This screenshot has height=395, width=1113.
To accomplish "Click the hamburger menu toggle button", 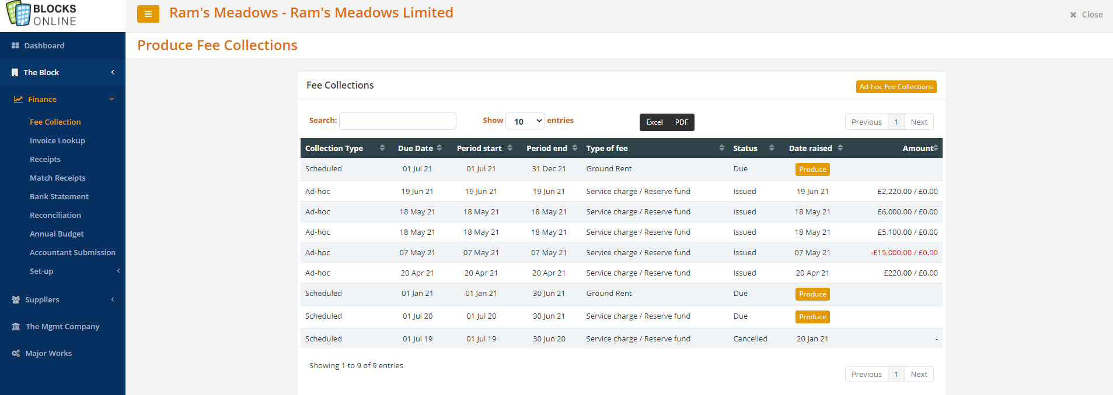I will point(148,14).
